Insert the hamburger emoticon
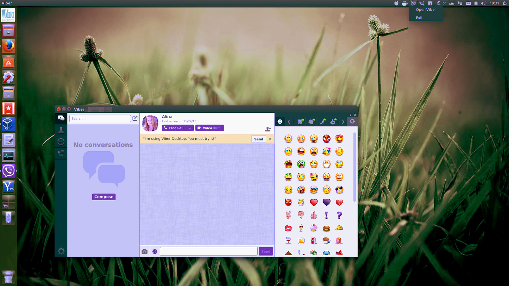The height and width of the screenshot is (286, 509). 326,228
